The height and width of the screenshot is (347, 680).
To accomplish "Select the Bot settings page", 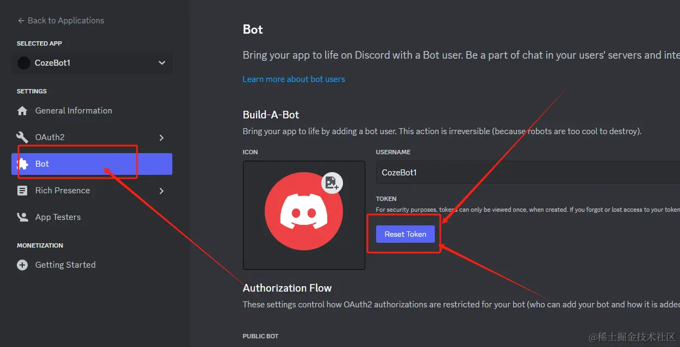I will coord(92,164).
